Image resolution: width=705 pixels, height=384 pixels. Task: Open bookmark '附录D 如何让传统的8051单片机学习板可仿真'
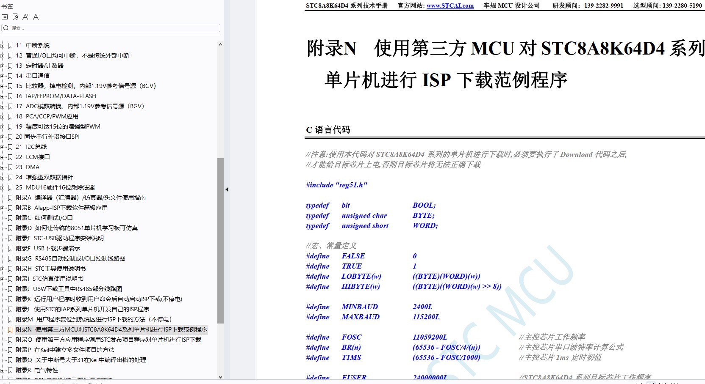coord(77,228)
